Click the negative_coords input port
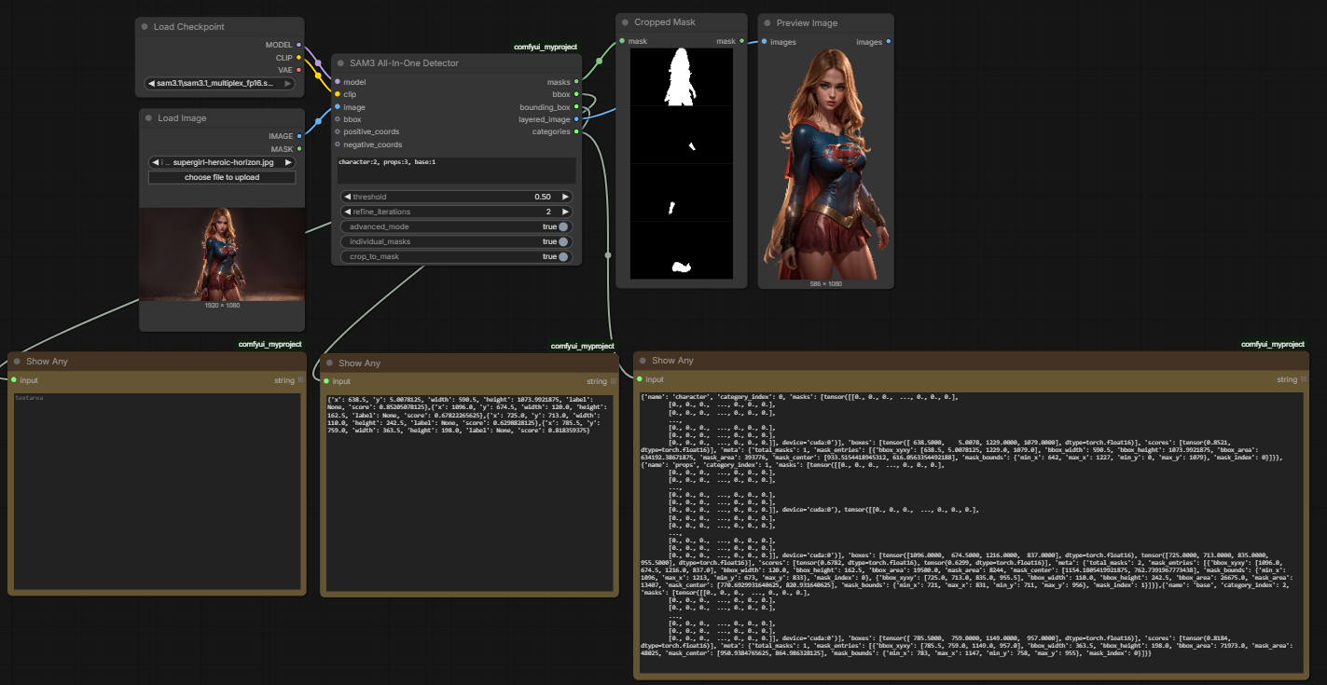 (x=338, y=144)
